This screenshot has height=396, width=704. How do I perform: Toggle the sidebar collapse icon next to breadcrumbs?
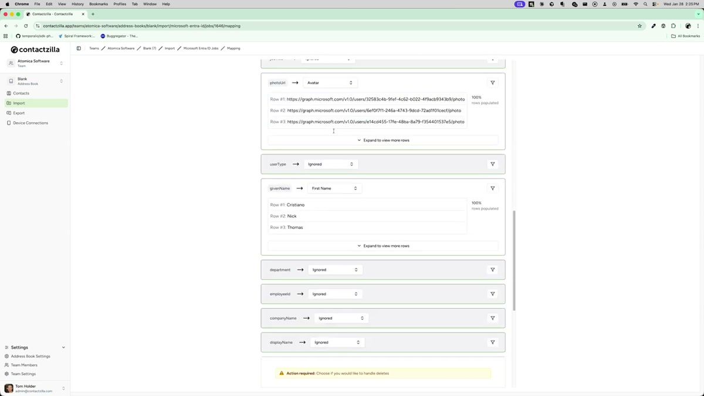click(x=79, y=48)
